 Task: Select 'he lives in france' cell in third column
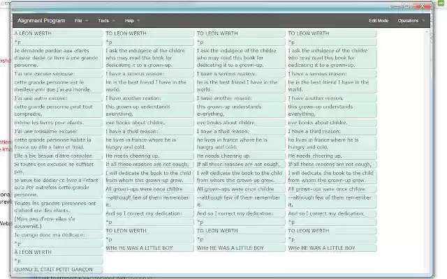point(240,144)
